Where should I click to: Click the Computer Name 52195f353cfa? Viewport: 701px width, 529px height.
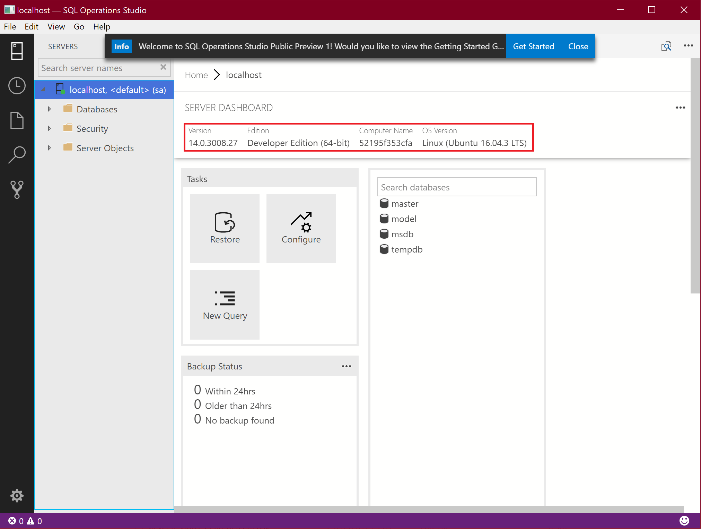tap(386, 143)
